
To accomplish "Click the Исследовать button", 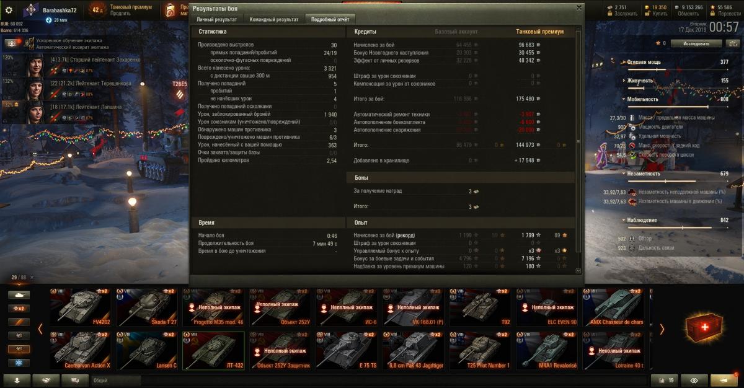I will 697,43.
